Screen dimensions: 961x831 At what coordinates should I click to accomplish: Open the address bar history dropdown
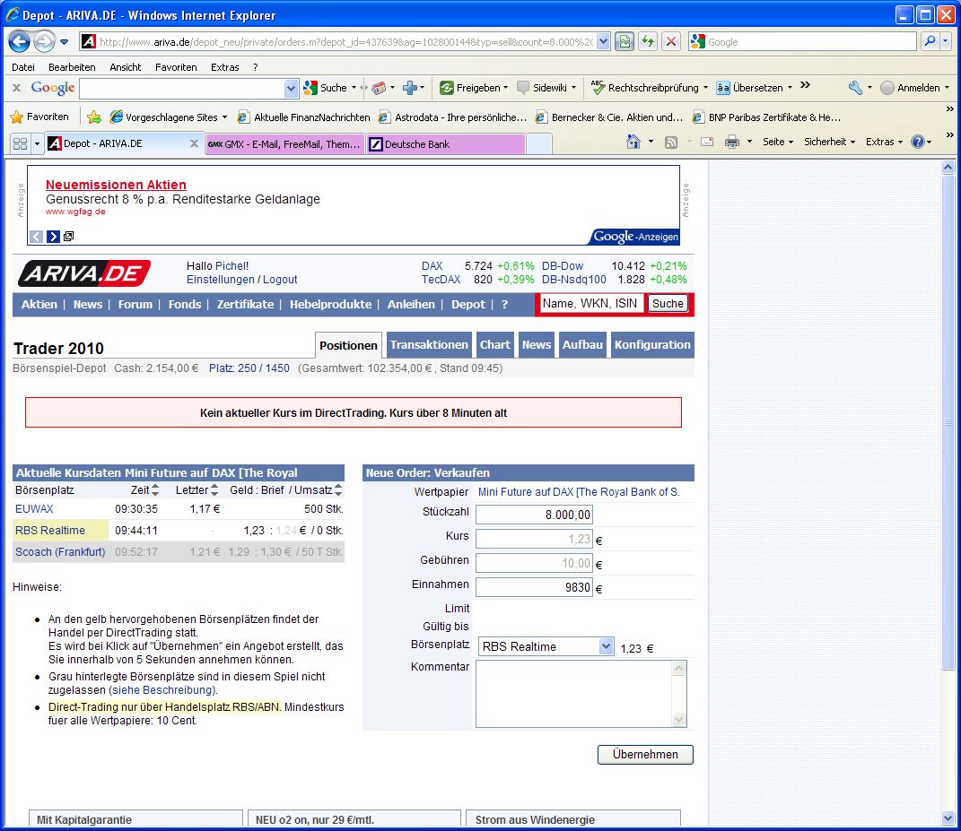click(603, 41)
